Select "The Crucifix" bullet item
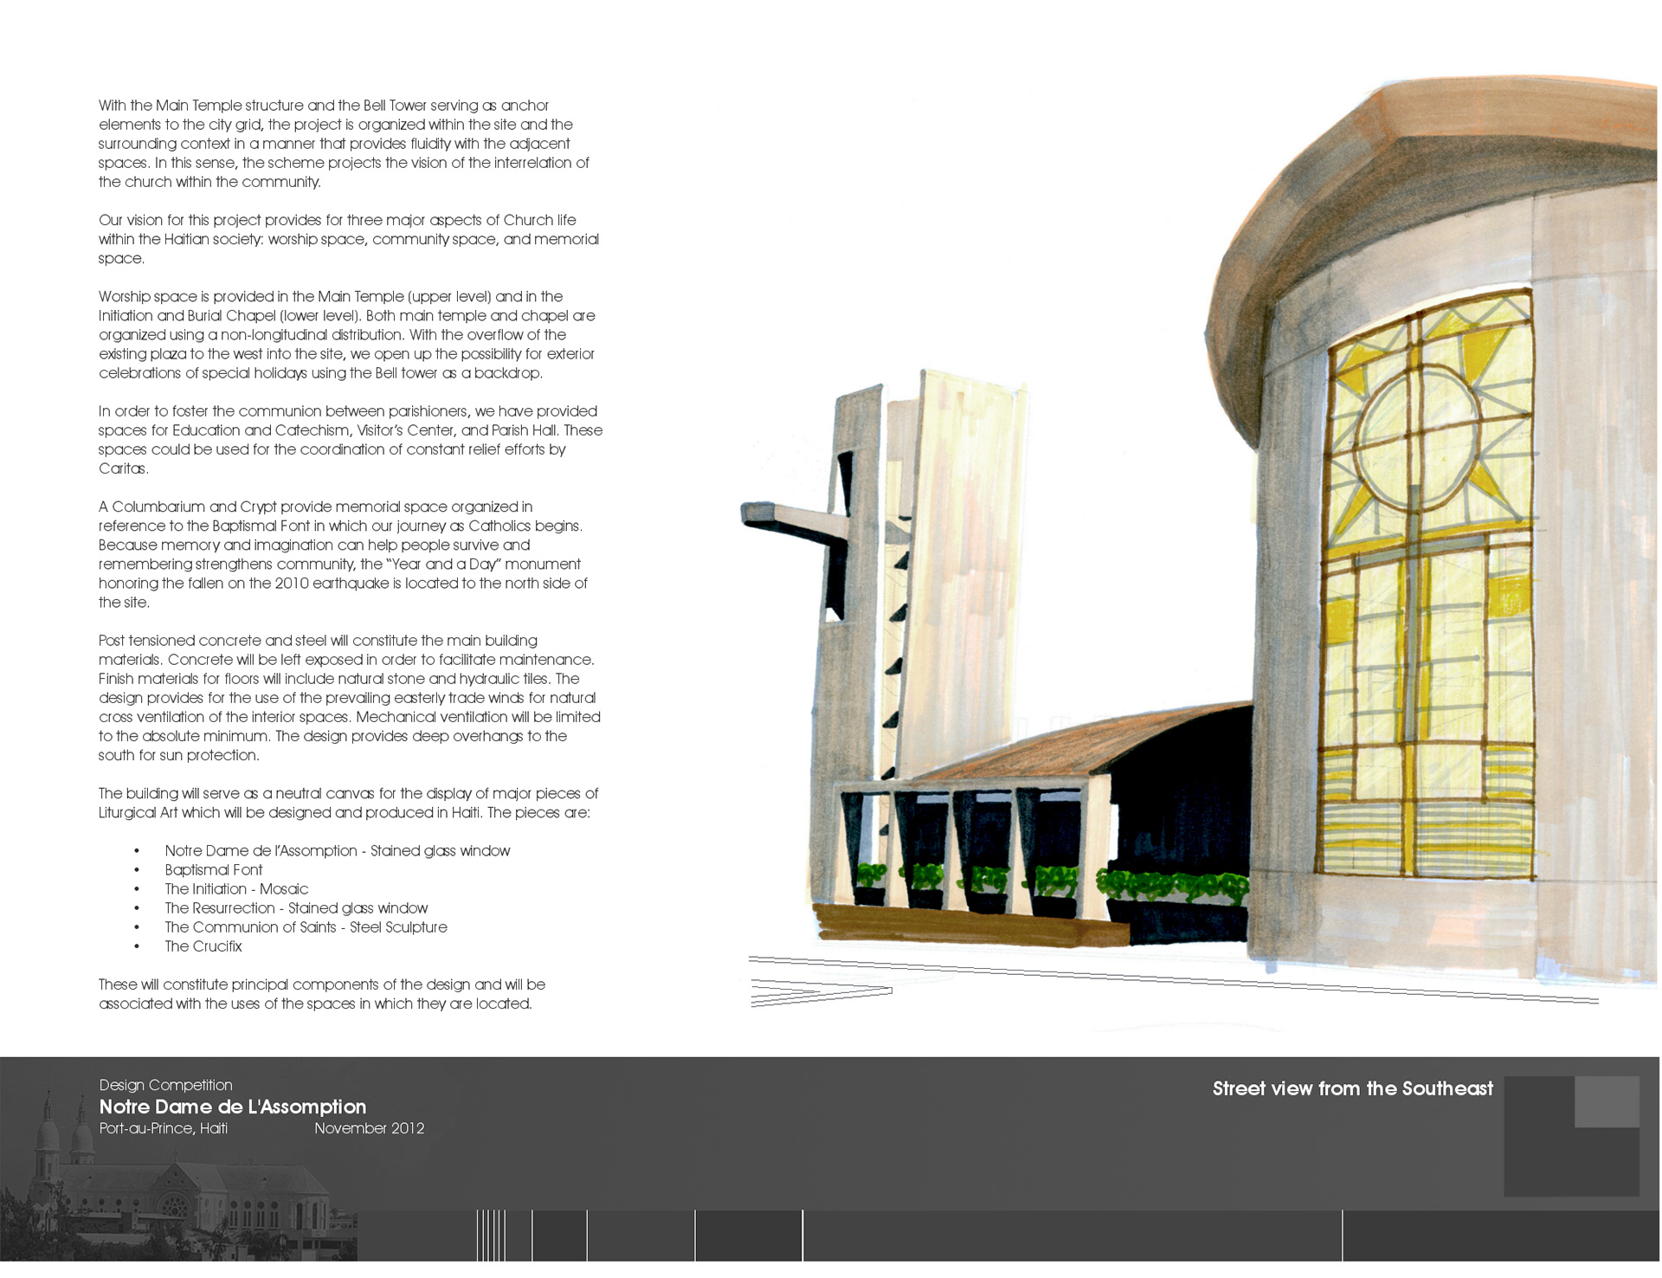The width and height of the screenshot is (1662, 1278). (203, 946)
